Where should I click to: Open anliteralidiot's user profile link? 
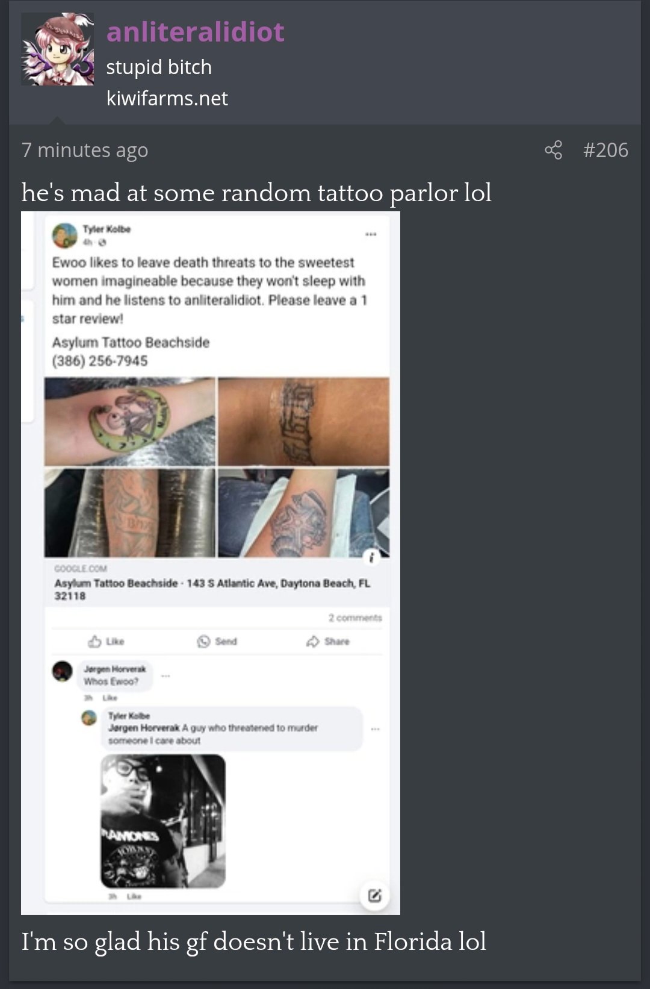pos(195,32)
